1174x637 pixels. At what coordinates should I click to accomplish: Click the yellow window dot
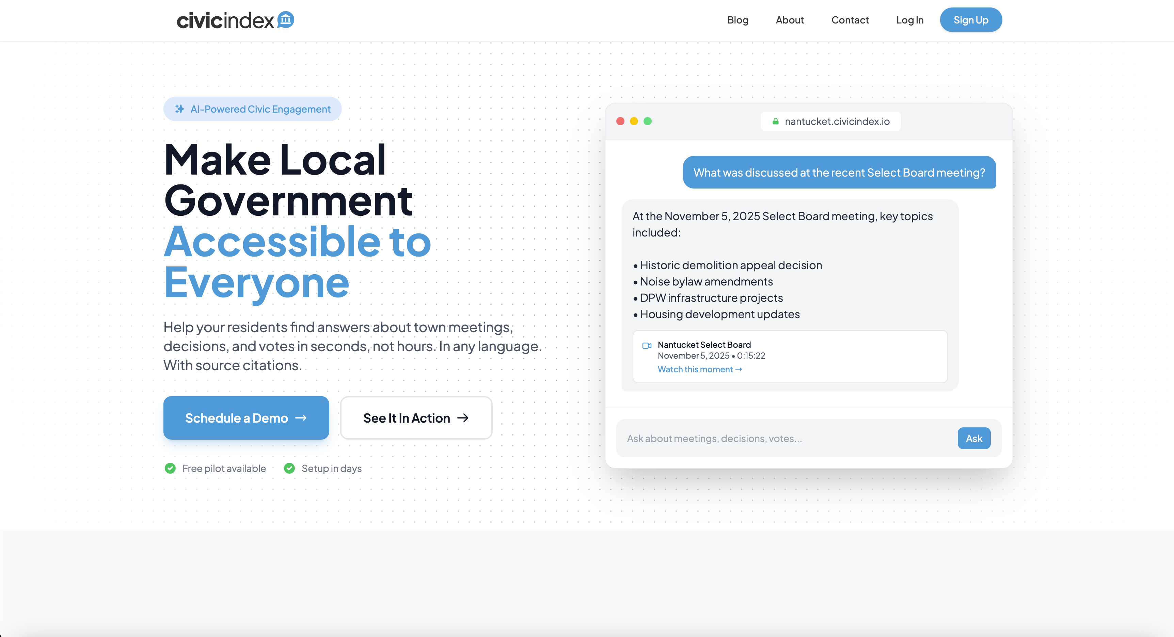[x=634, y=121]
